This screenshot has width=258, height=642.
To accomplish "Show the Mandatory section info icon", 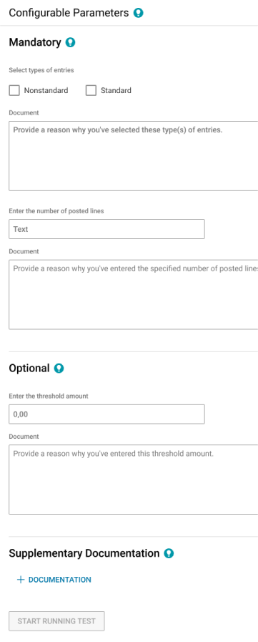I will [x=70, y=42].
